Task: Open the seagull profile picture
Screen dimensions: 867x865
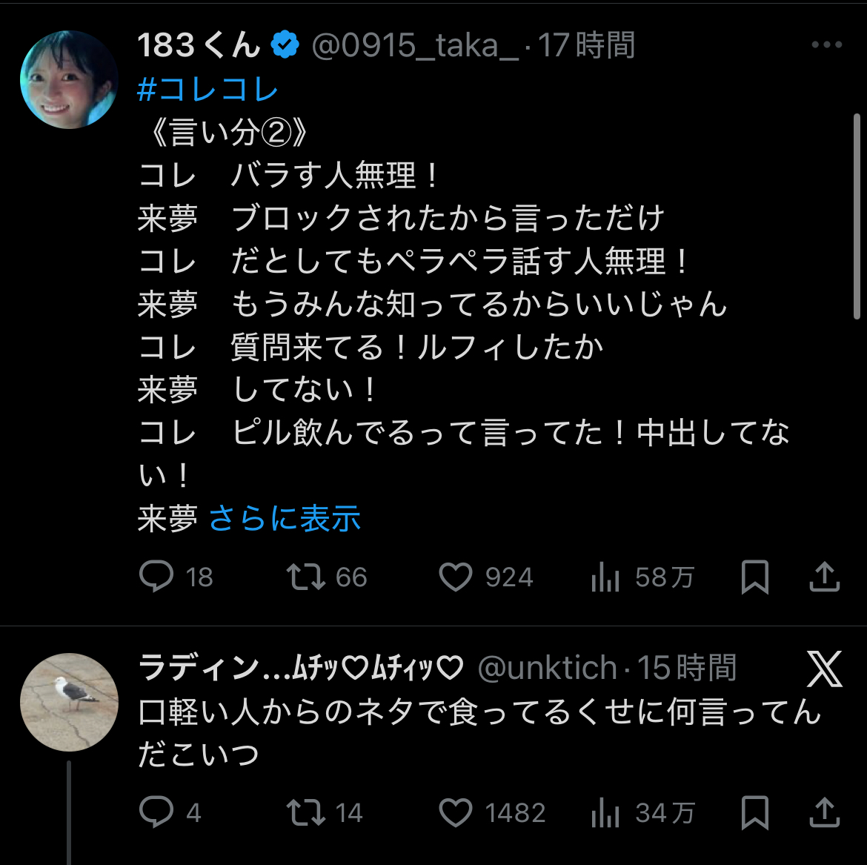Action: 69,702
